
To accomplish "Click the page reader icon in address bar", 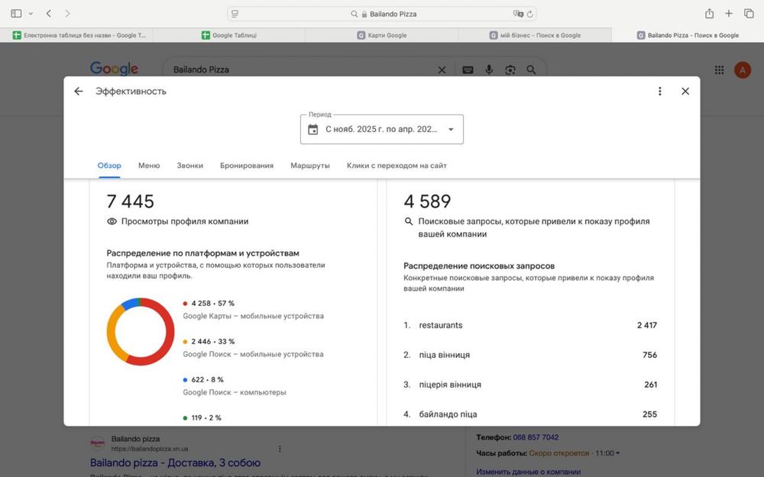I will pyautogui.click(x=235, y=14).
